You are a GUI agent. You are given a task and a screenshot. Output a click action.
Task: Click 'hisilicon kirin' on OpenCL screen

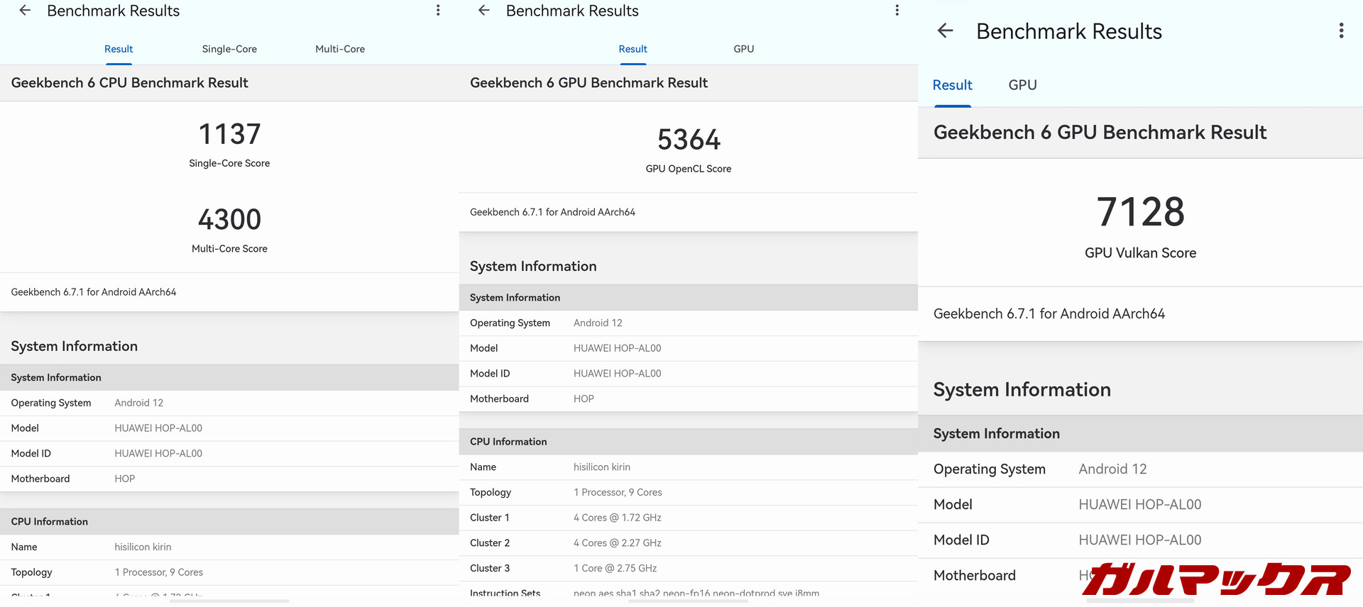pyautogui.click(x=602, y=467)
